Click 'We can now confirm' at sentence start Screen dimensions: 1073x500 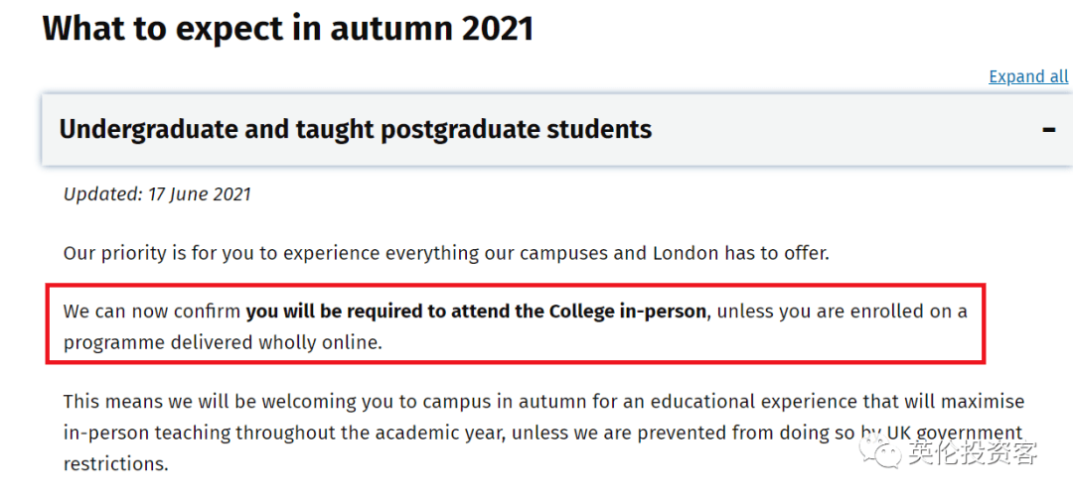(x=152, y=312)
